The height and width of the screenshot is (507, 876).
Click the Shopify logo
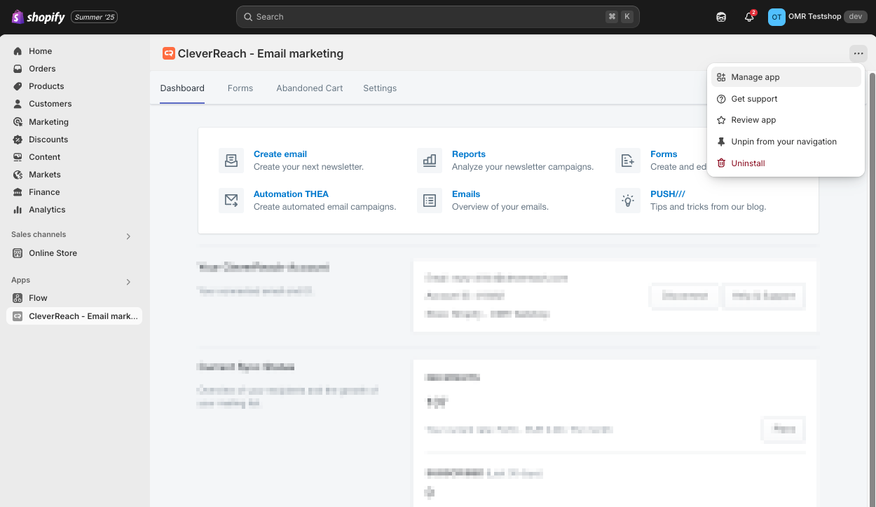pos(38,17)
